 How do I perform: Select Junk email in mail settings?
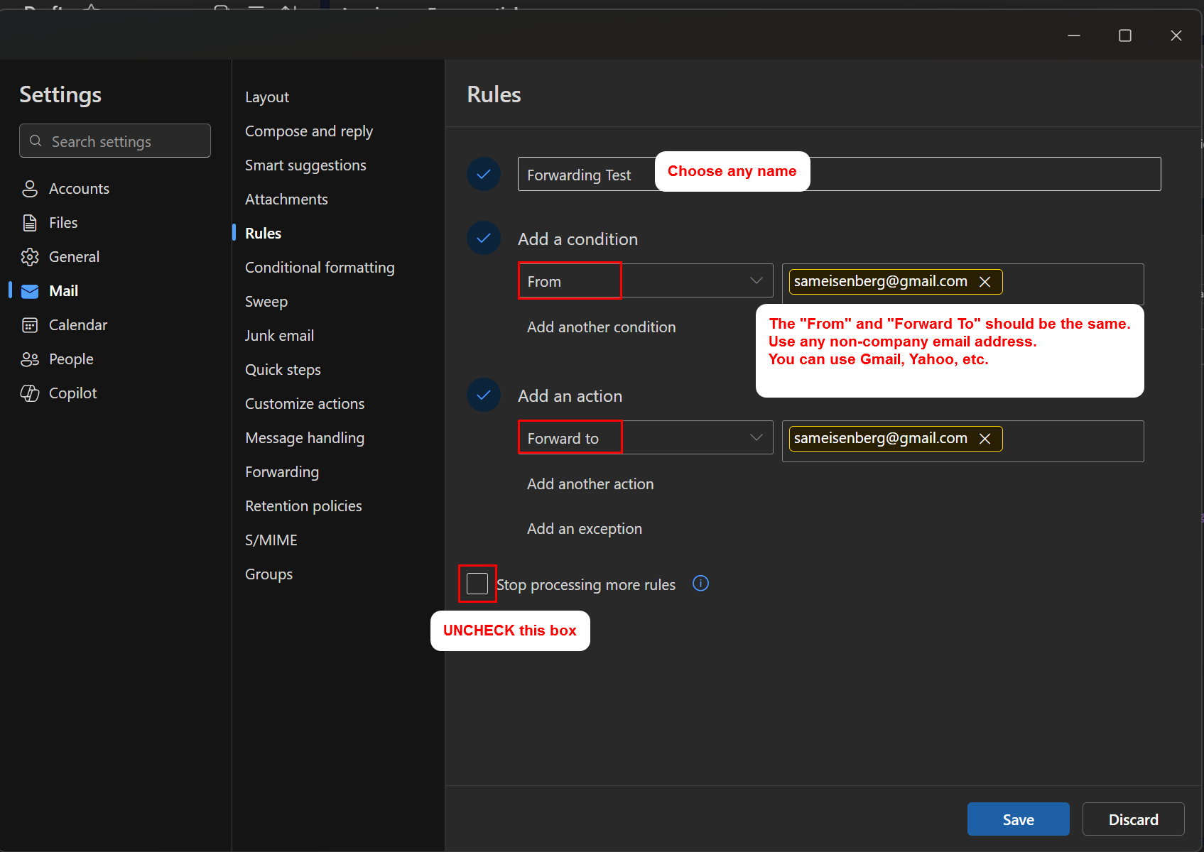tap(279, 336)
